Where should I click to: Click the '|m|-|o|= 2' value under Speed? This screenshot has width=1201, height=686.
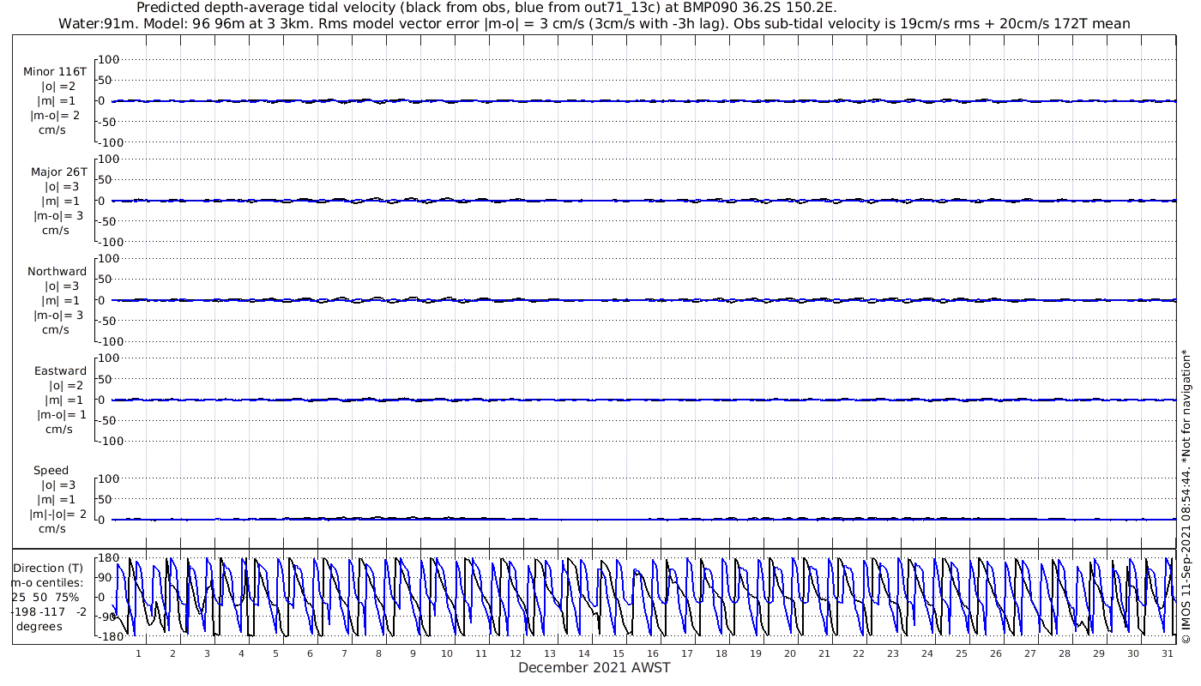click(58, 514)
